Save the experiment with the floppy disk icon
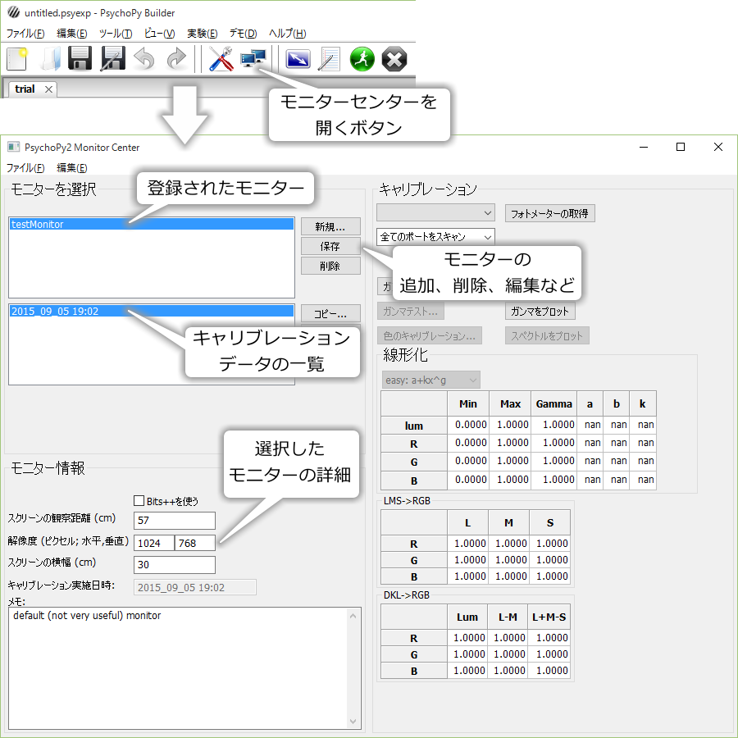The image size is (738, 738). 80,59
